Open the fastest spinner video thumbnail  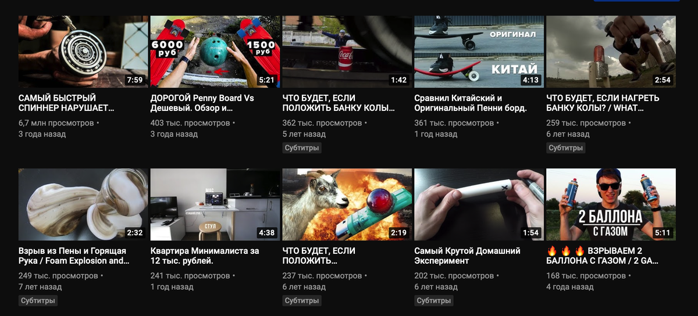tap(83, 52)
